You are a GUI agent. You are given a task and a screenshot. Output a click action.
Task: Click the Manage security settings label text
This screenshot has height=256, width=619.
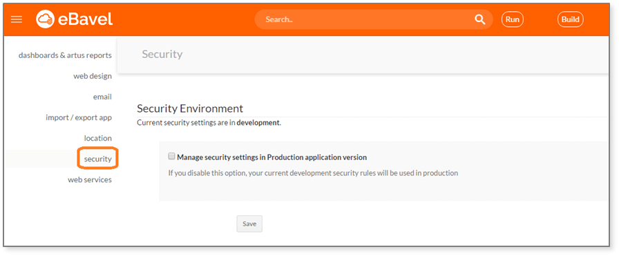pos(272,157)
